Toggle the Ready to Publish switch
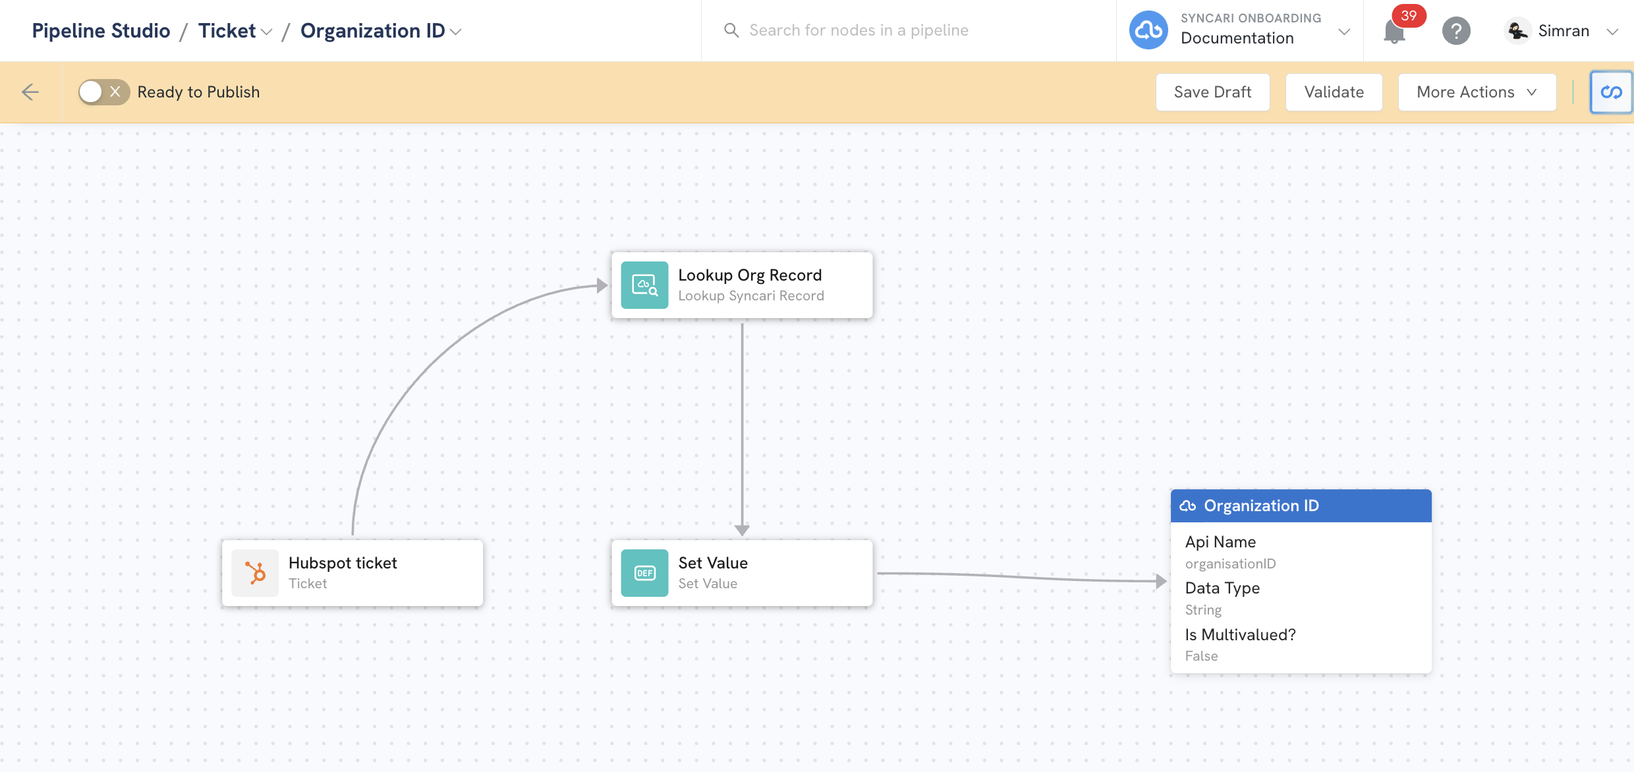This screenshot has height=772, width=1634. pos(103,92)
